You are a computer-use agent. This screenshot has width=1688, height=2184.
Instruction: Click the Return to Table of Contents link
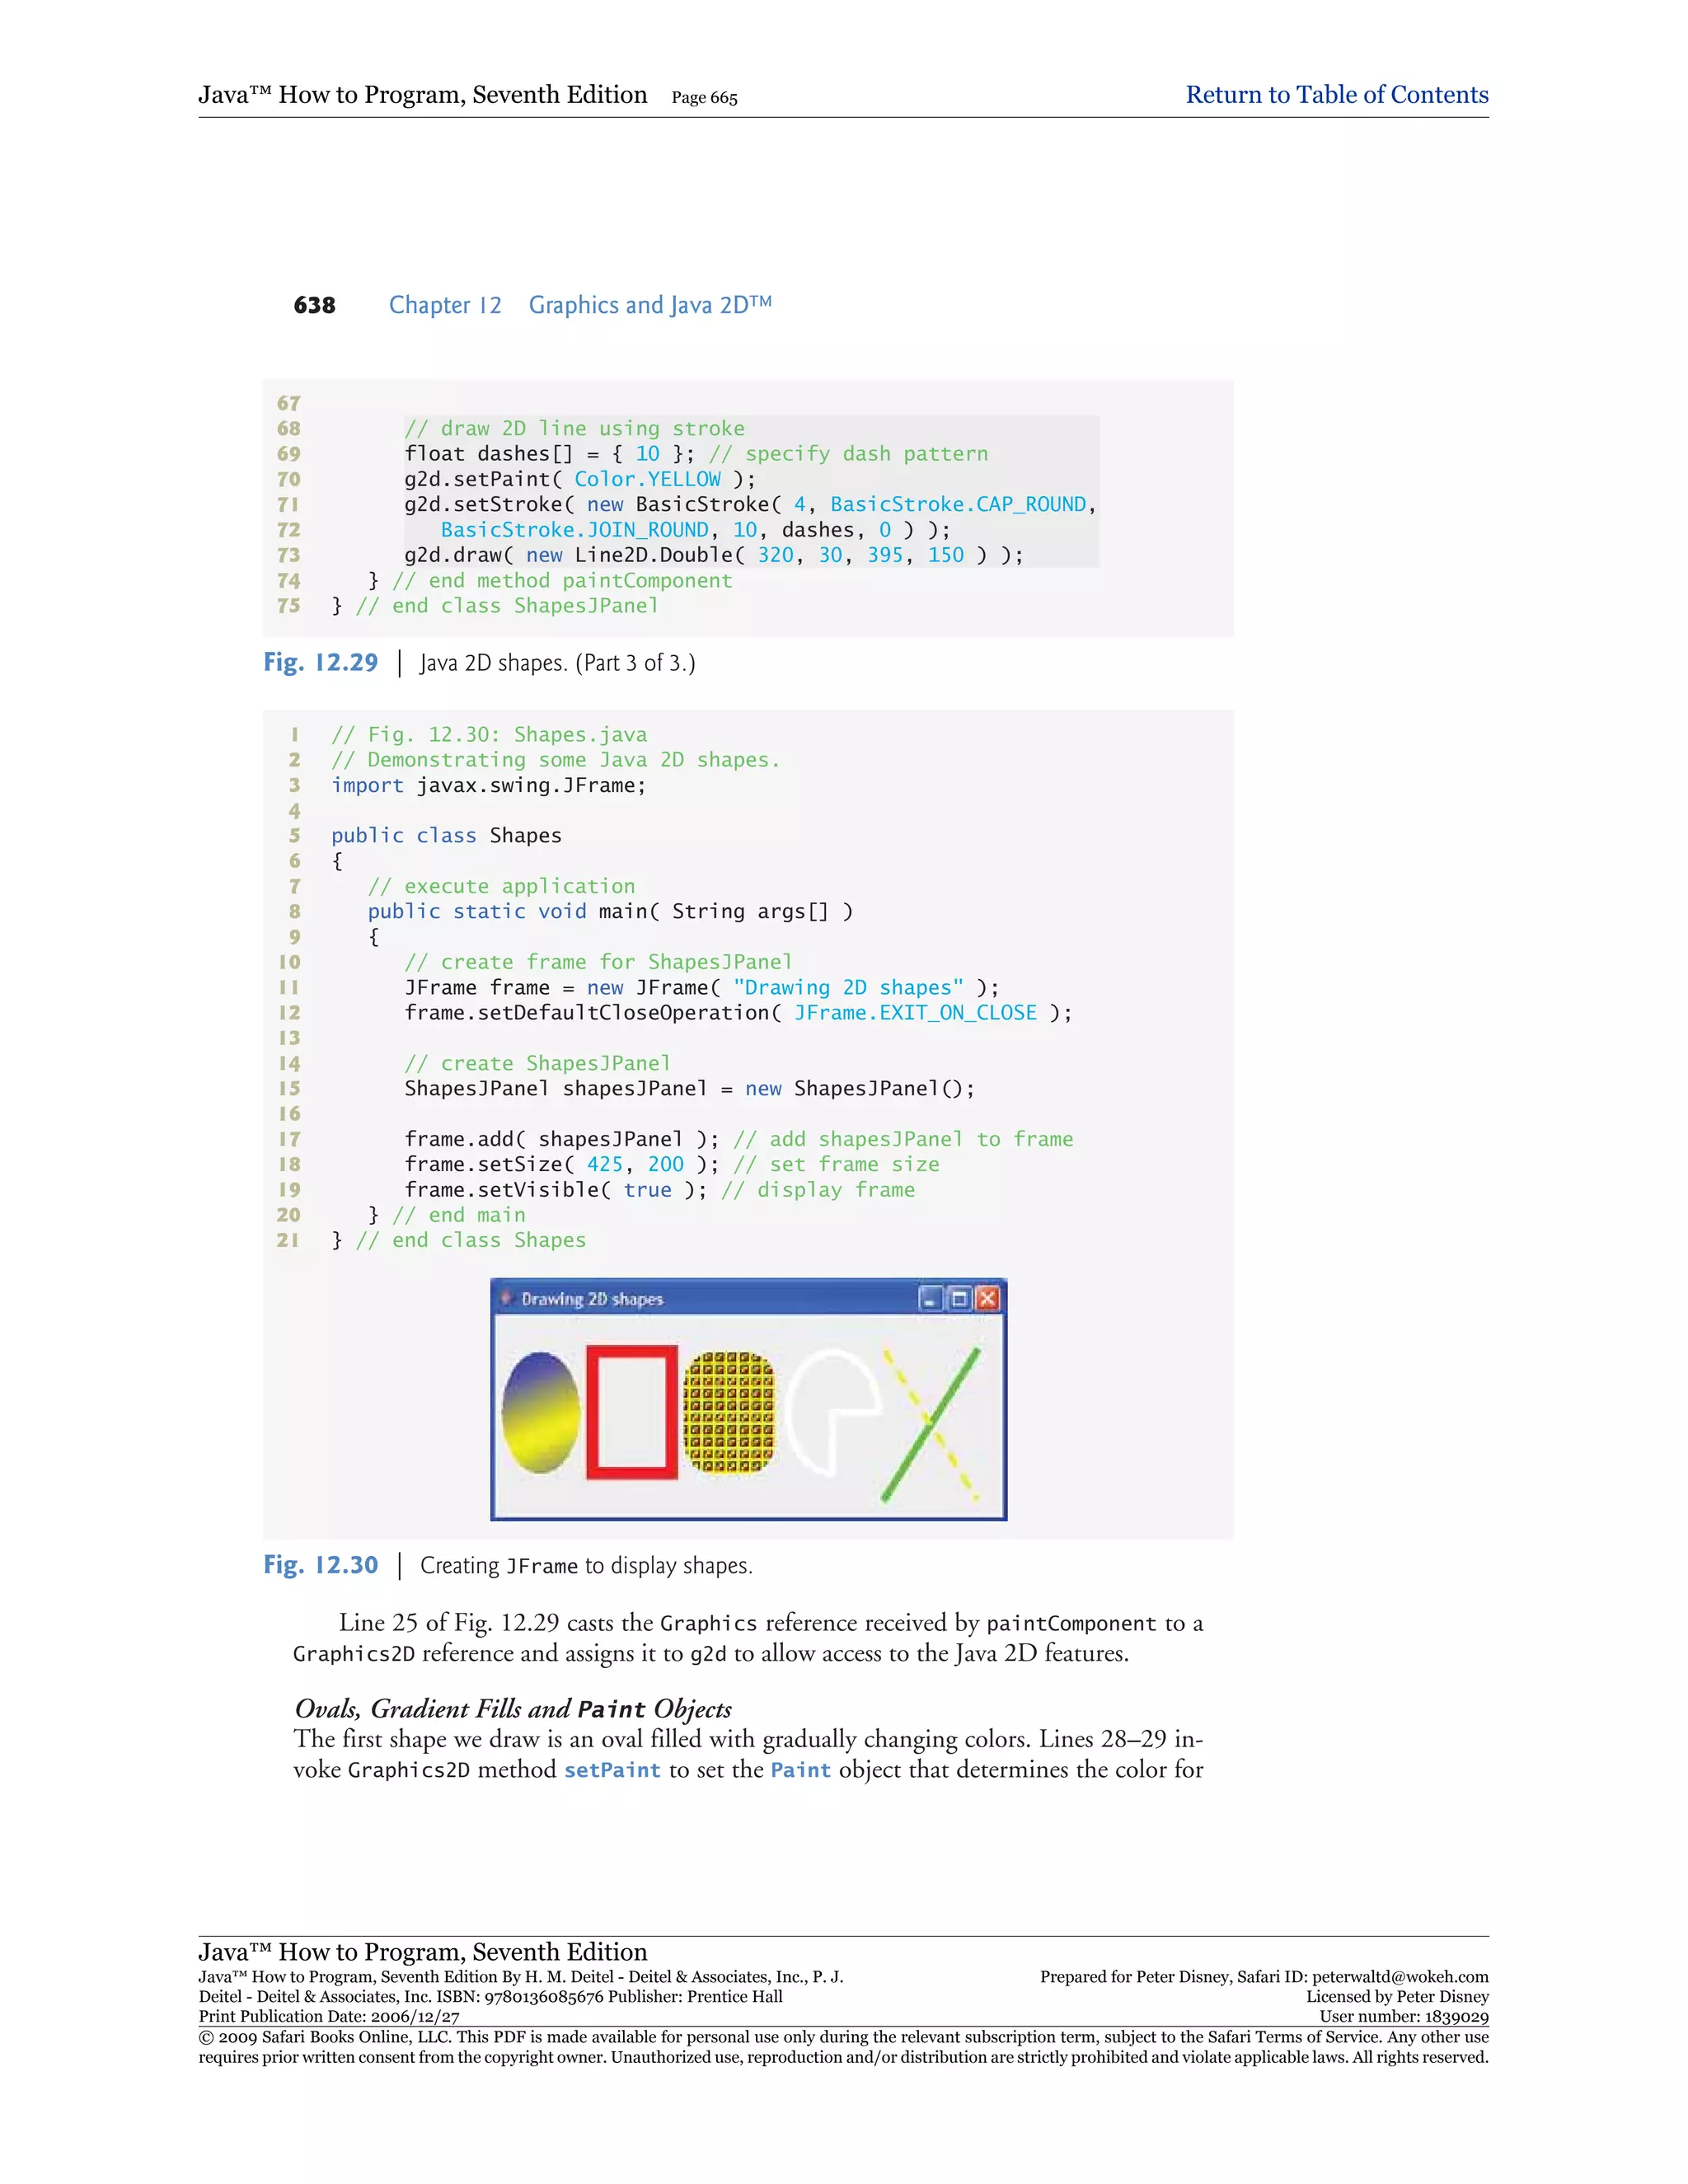pyautogui.click(x=1336, y=95)
